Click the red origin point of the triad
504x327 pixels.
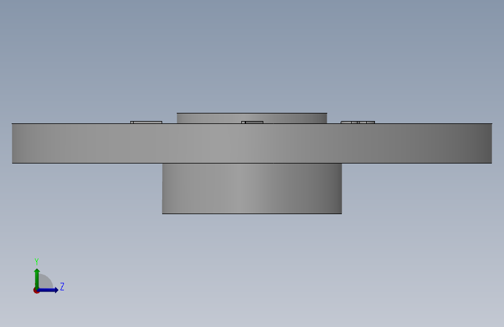36,290
